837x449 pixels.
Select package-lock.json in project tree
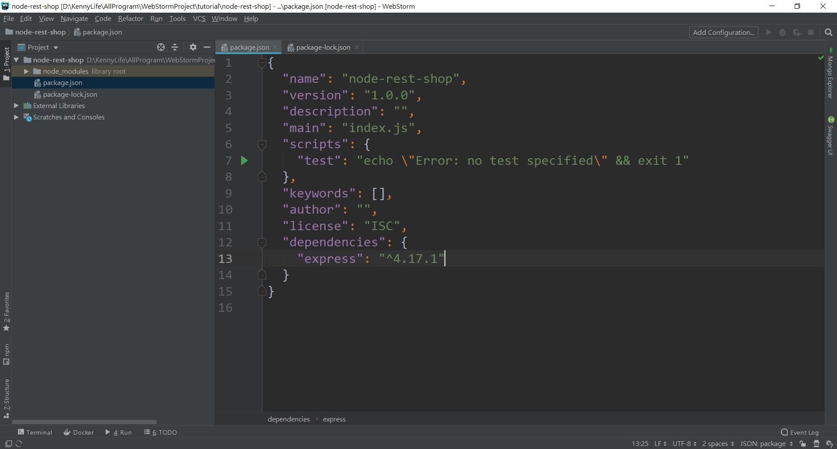[x=70, y=94]
